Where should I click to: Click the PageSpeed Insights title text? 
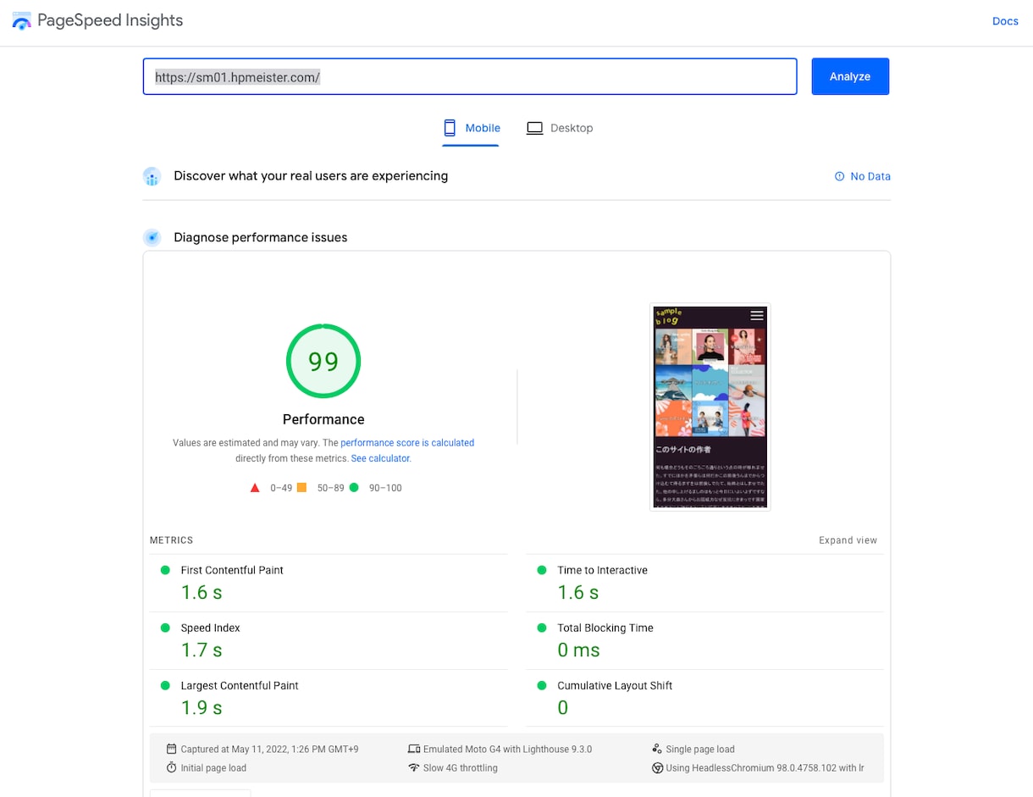click(110, 21)
